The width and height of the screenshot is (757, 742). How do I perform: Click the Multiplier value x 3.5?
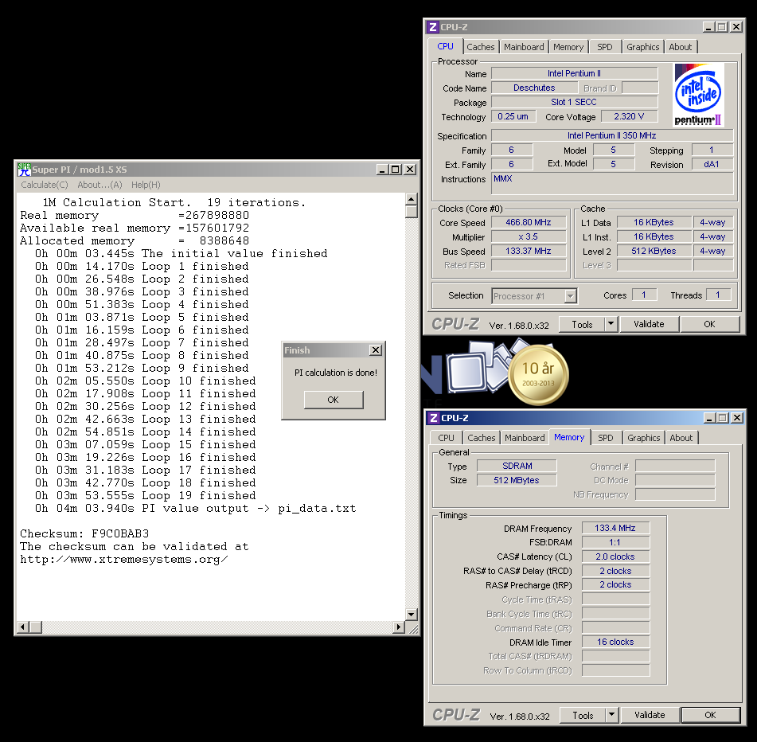tap(529, 237)
